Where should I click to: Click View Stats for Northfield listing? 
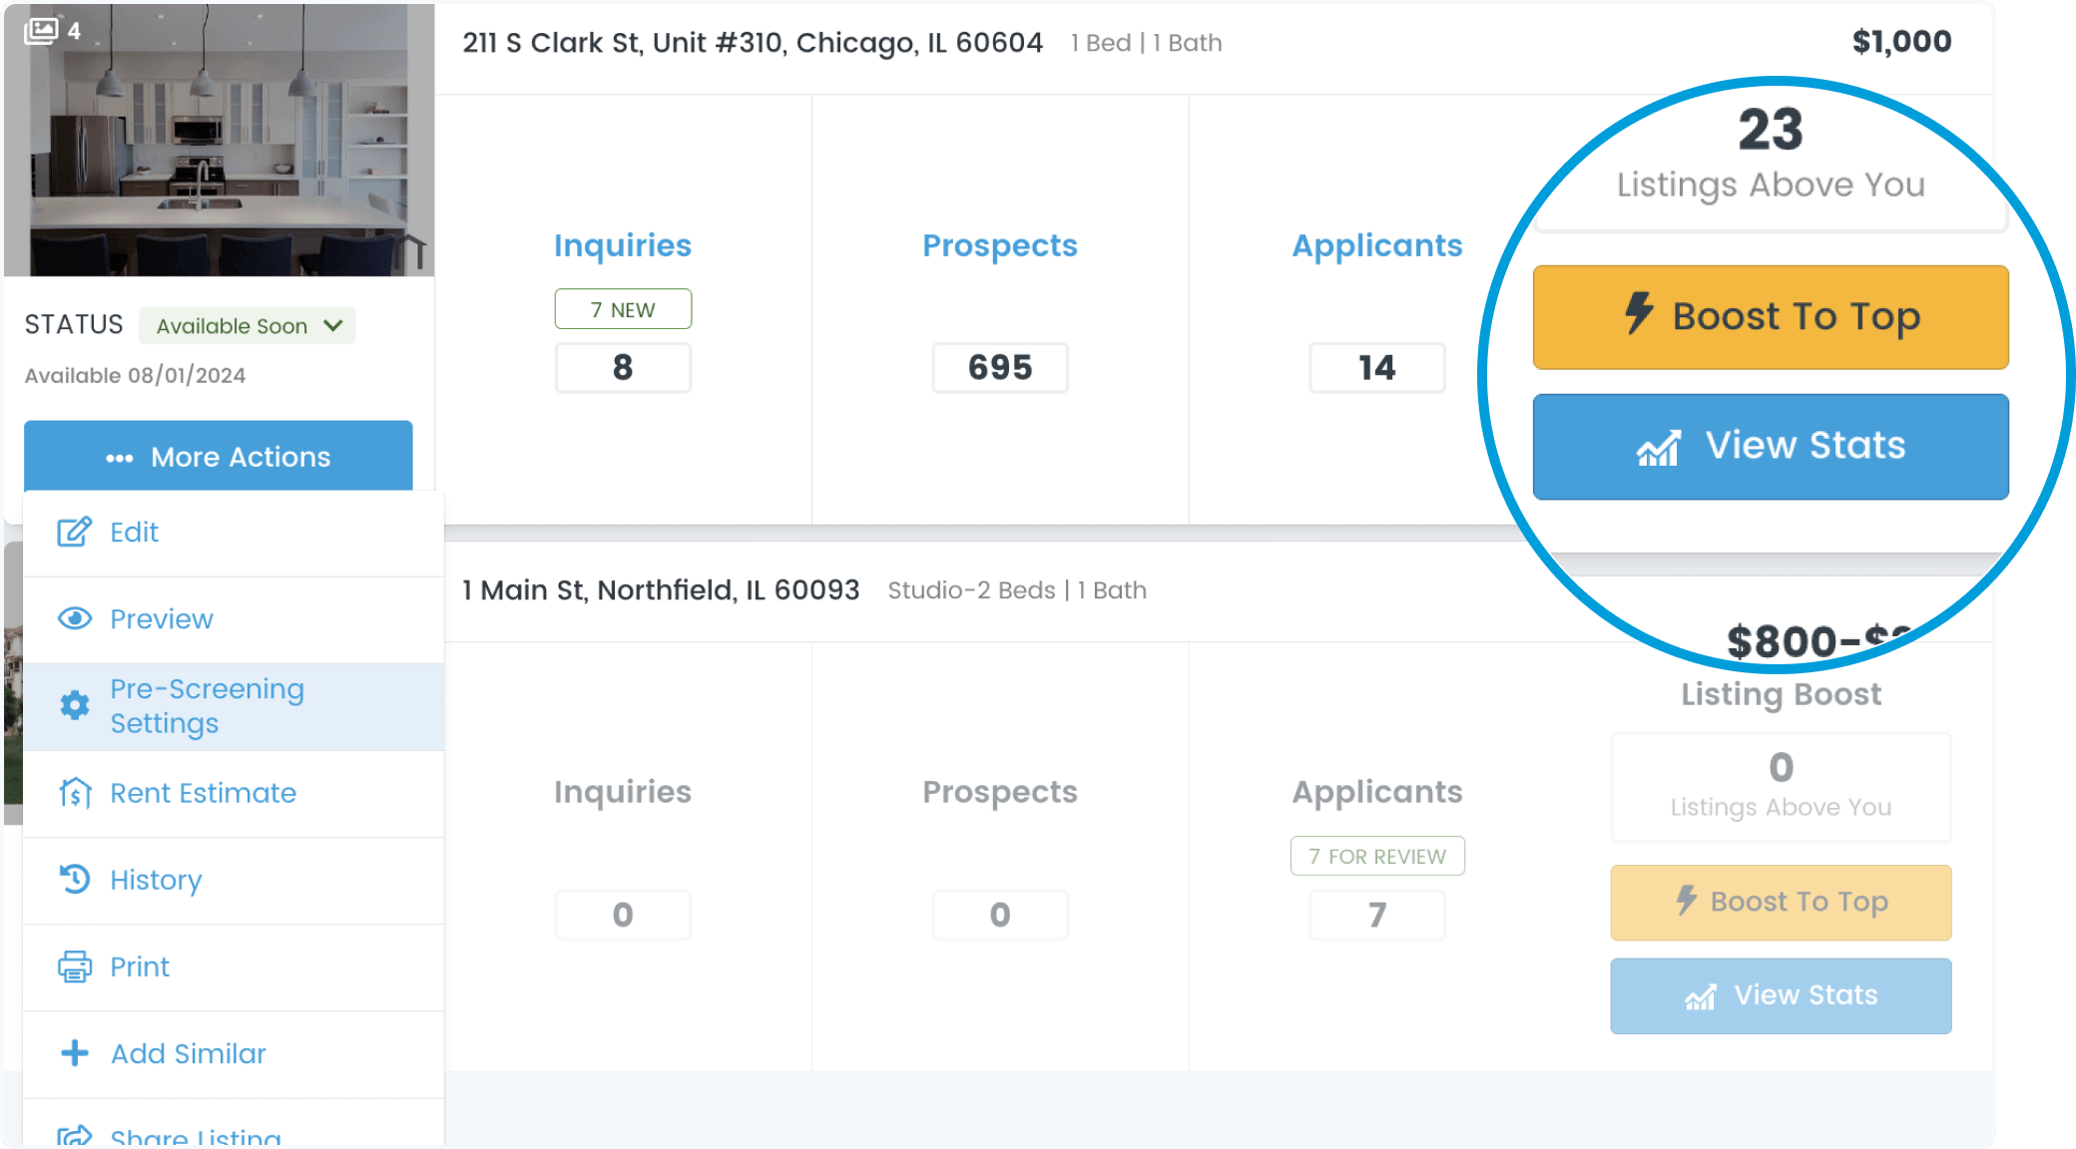tap(1780, 995)
